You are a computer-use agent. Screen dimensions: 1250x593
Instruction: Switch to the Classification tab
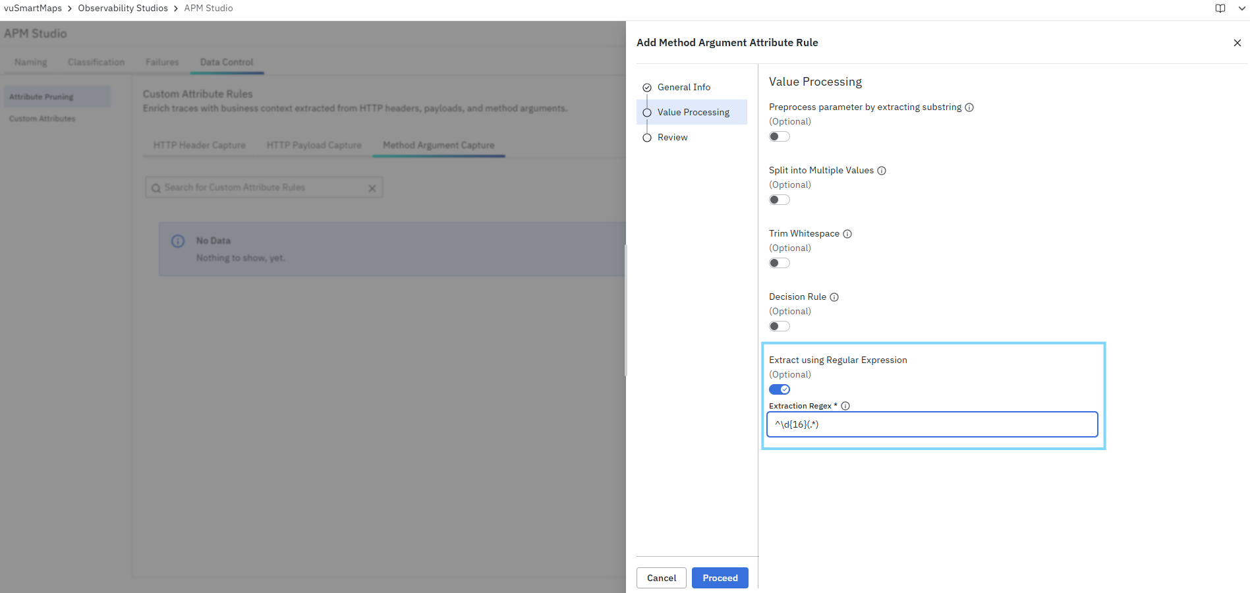pos(96,62)
